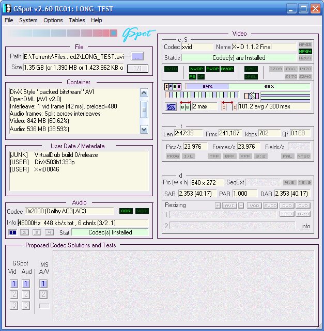The image size is (324, 331).
Task: Click the I/L interlaced indicator
Action: 188,156
